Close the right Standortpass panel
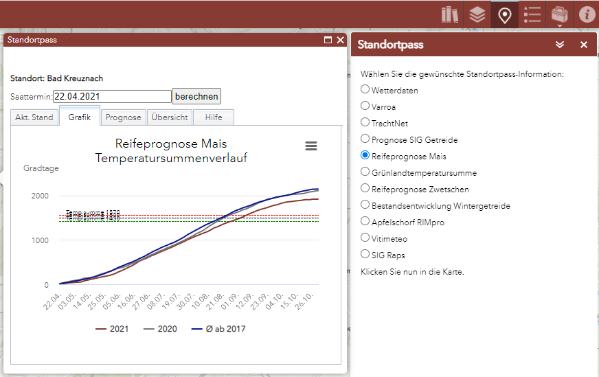The width and height of the screenshot is (599, 377). 584,45
